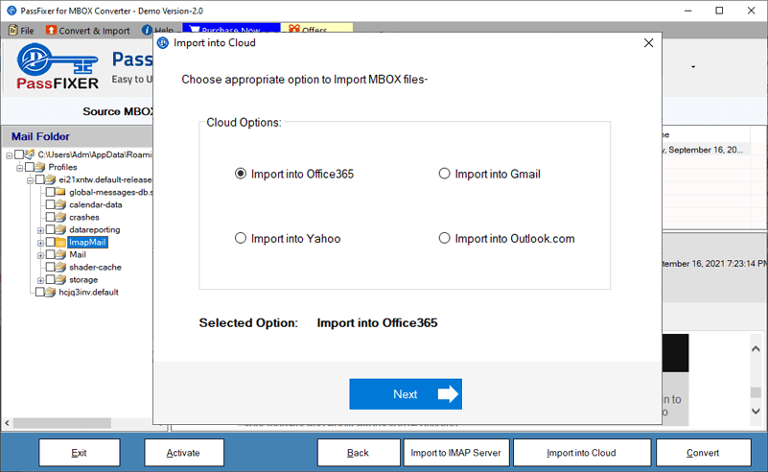Click the PassFixer key logo
The height and width of the screenshot is (472, 768).
(x=58, y=66)
